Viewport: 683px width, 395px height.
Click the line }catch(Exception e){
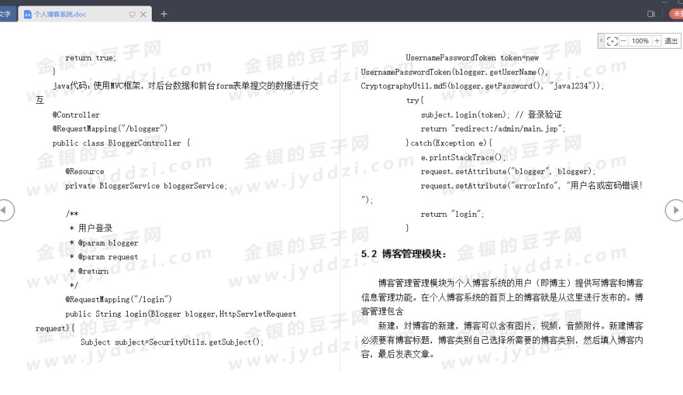pyautogui.click(x=448, y=143)
